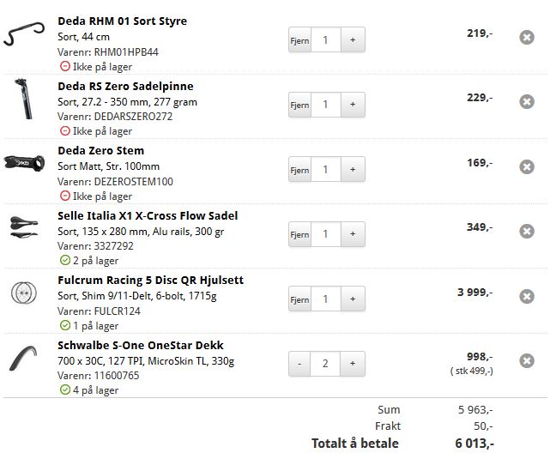Remove Selle Italia X1 saddle from cart
The height and width of the screenshot is (465, 550).
point(527,232)
